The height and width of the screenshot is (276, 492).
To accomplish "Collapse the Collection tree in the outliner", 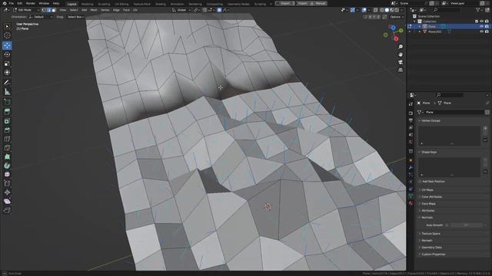I will pos(414,21).
